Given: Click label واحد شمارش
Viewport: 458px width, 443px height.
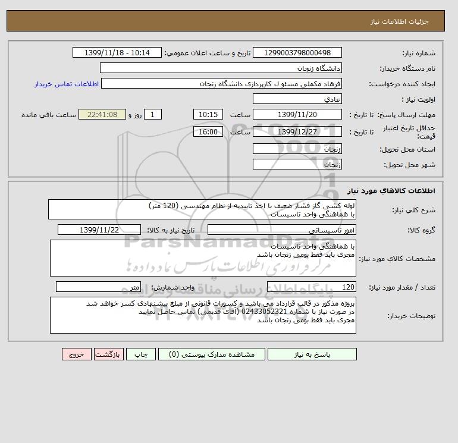Looking at the screenshot, I should pos(172,288).
